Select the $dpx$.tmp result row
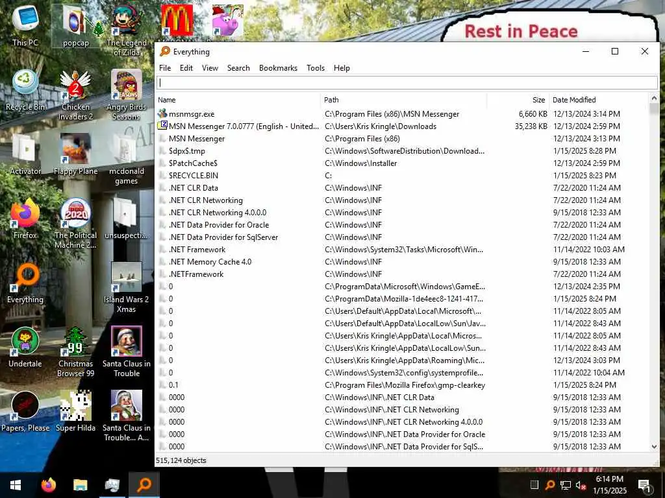The image size is (665, 498). (x=403, y=150)
